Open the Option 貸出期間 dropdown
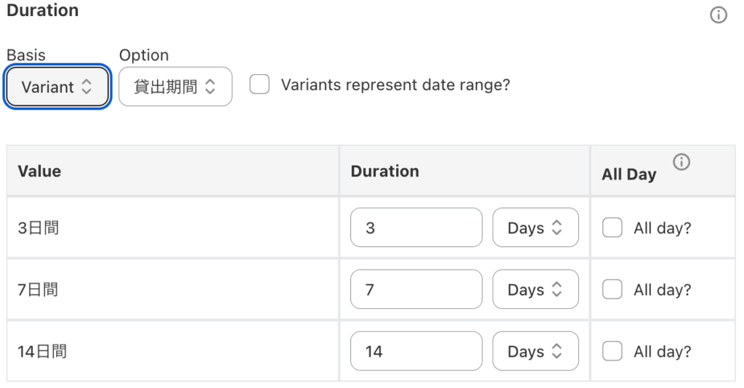Screen dimensions: 744x388 click(176, 86)
